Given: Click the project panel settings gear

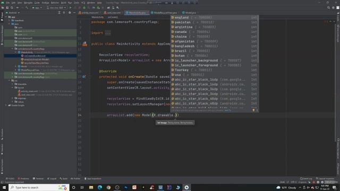Looking at the screenshot, I should tap(70, 13).
